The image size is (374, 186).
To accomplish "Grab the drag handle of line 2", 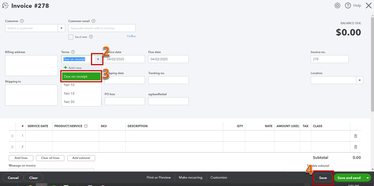I will pos(12,147).
